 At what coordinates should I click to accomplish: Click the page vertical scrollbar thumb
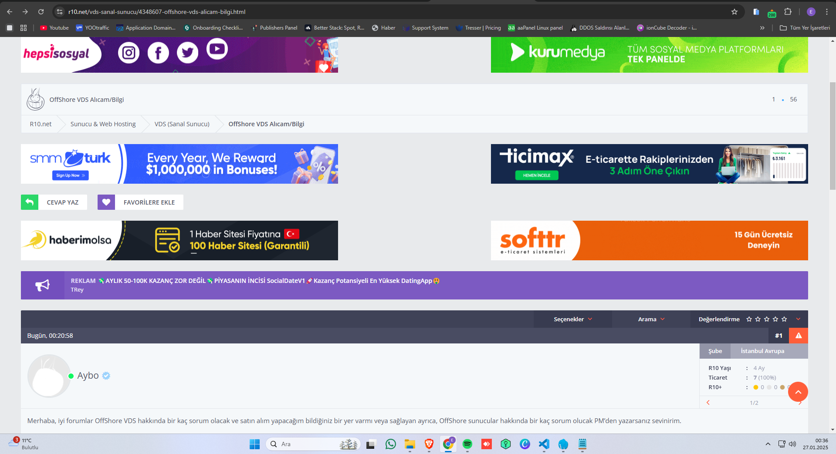click(833, 135)
